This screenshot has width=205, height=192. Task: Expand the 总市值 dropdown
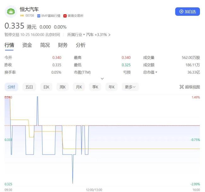pos(156,72)
